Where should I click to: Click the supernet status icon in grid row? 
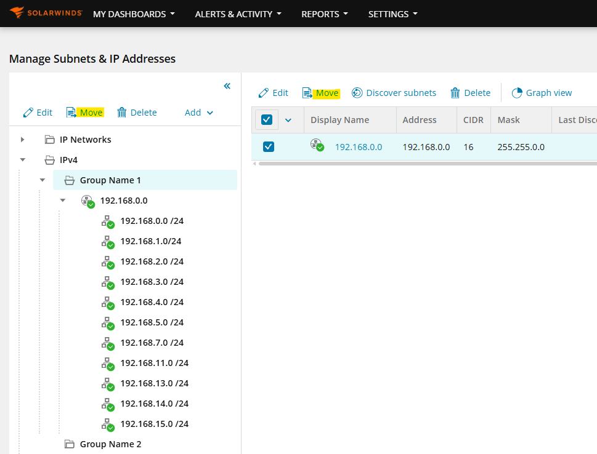coord(317,145)
